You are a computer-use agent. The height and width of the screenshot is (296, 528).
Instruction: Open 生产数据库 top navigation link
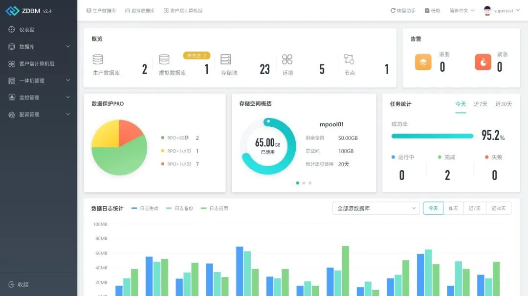coord(101,11)
